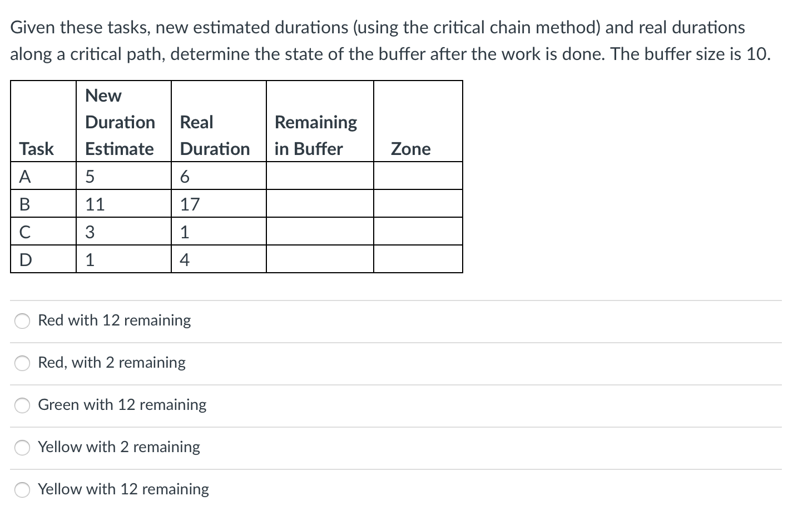Select the 'Yellow with 12 remaining' option

click(x=123, y=489)
